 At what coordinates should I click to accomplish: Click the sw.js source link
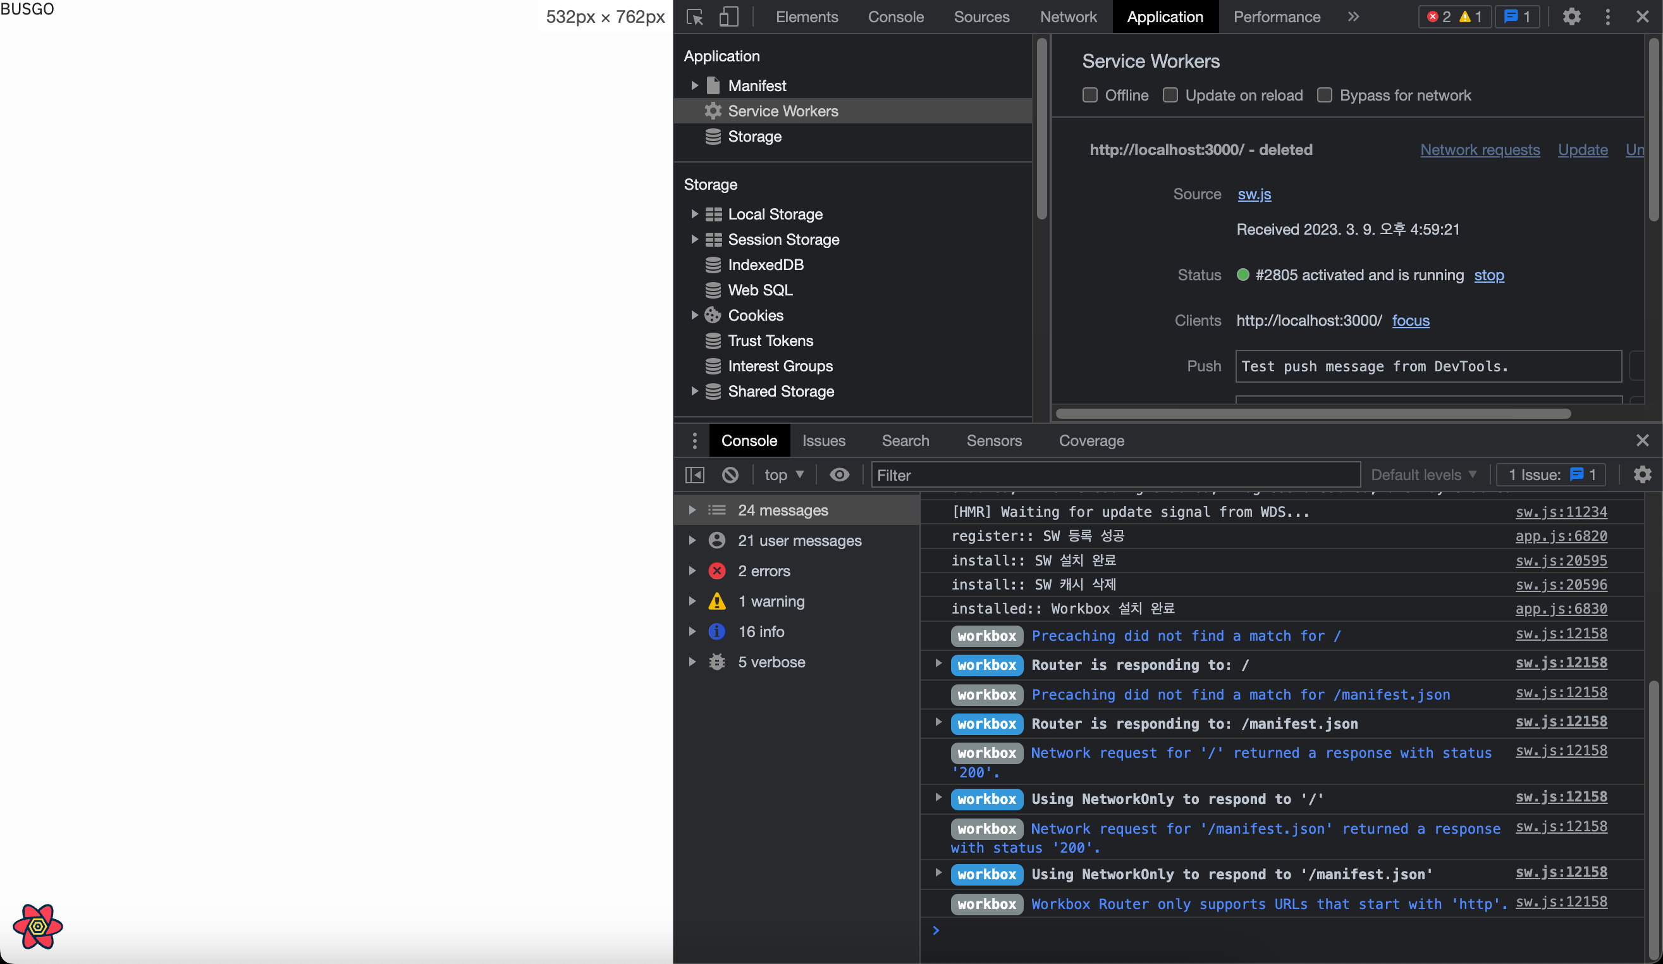tap(1254, 194)
